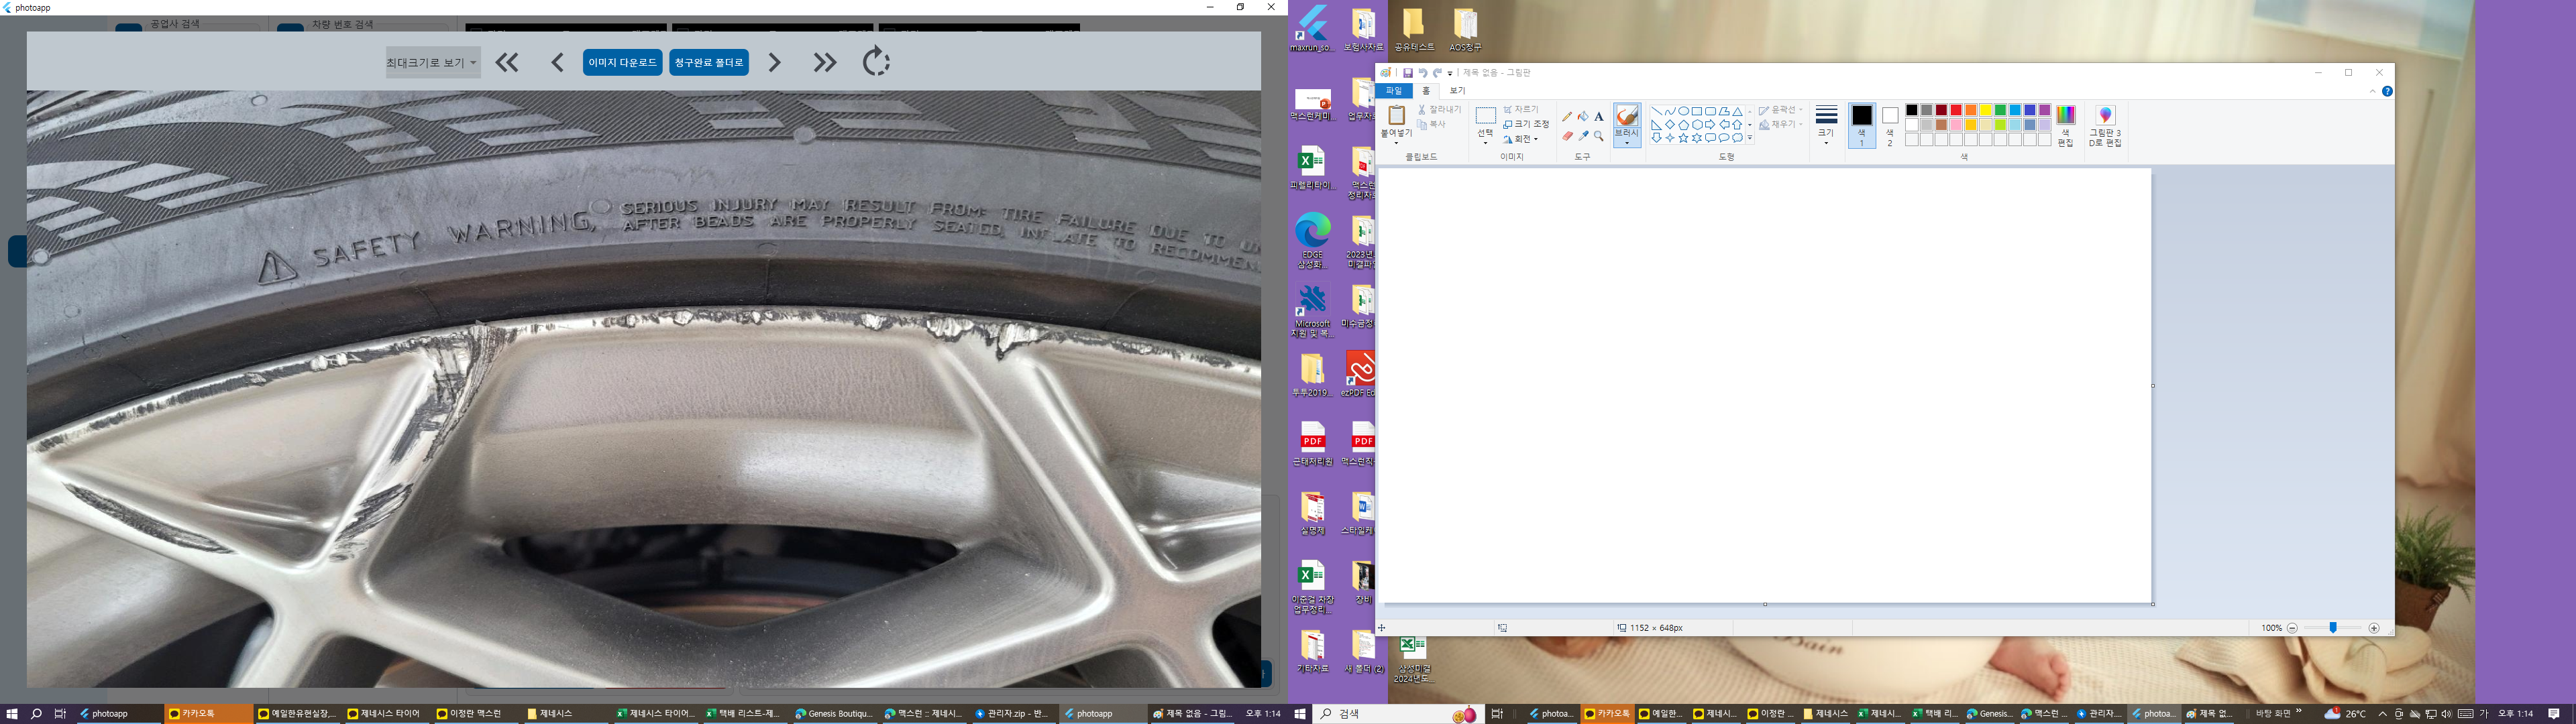The width and height of the screenshot is (2576, 724).
Task: Open the 최대크기로 보기 dropdown
Action: click(x=433, y=62)
